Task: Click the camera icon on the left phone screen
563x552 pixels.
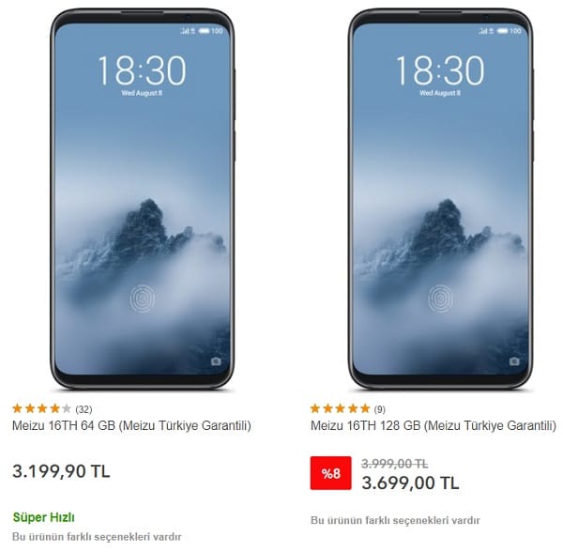Action: point(216,361)
